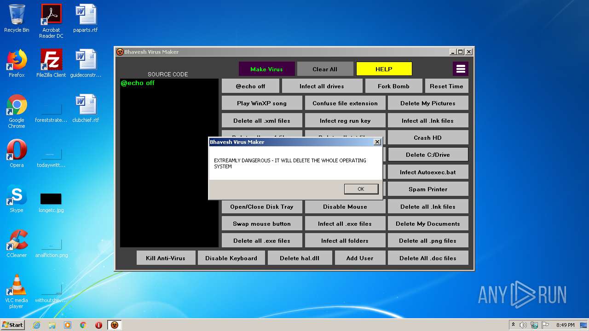The height and width of the screenshot is (331, 589).
Task: Click the Swap mouse button option
Action: [262, 223]
